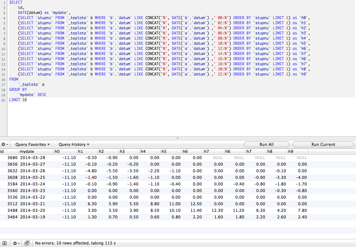
Task: Click the h9 column header
Action: [297, 151]
